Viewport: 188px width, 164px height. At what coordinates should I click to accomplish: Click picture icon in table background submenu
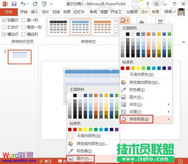click(71, 158)
